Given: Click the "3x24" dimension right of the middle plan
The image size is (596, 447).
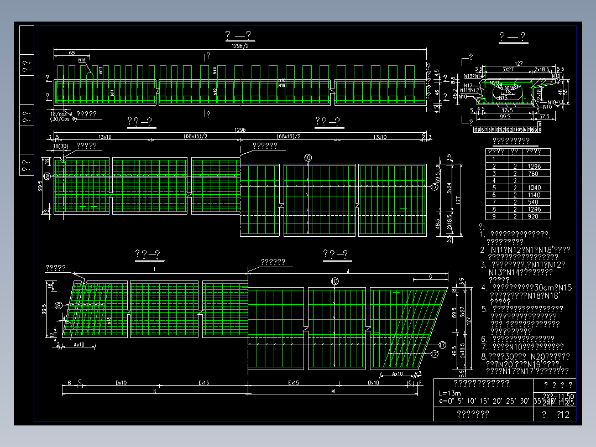Looking at the screenshot, I should 449,188.
